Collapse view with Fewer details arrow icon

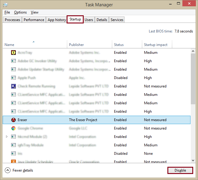pyautogui.click(x=7, y=170)
